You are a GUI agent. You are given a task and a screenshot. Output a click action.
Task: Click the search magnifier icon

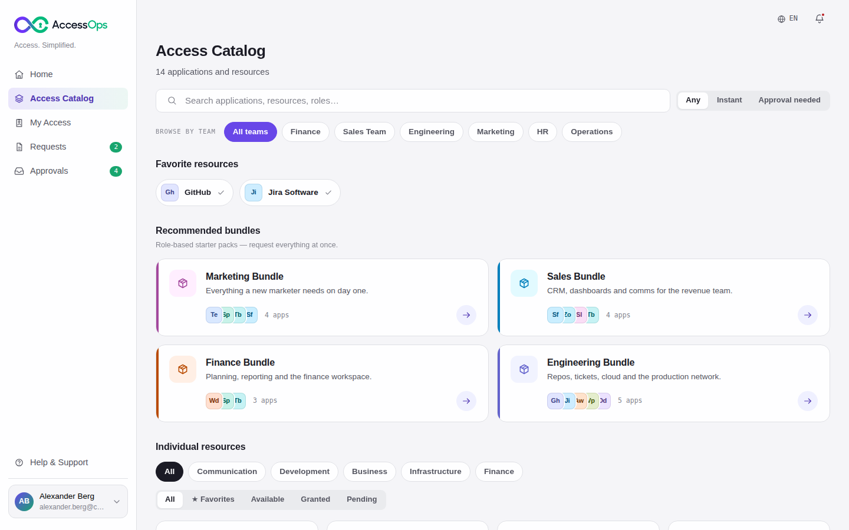pos(172,101)
